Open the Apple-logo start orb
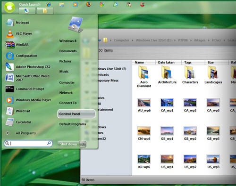236x186 pixels. click(9, 7)
